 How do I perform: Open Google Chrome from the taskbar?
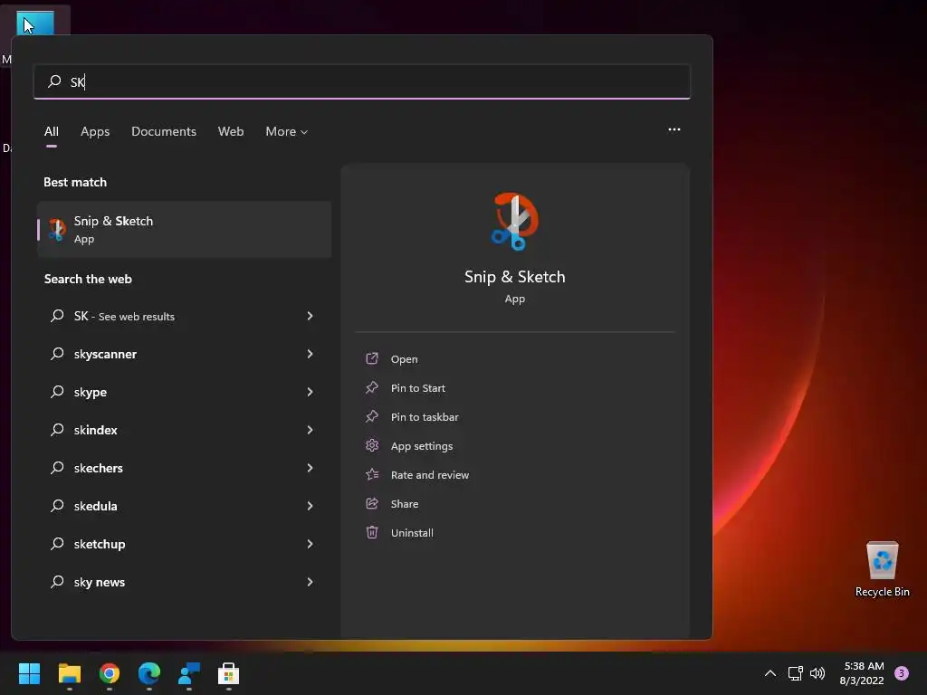click(110, 673)
